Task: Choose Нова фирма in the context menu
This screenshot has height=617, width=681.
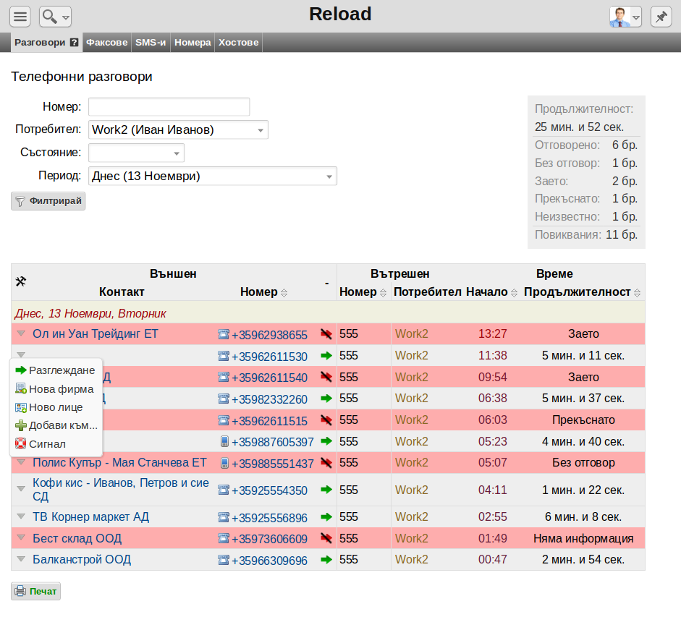Action: click(x=56, y=389)
